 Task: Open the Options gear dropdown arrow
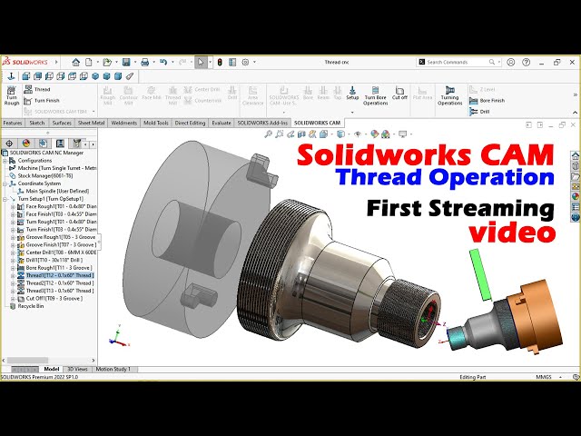click(x=254, y=62)
